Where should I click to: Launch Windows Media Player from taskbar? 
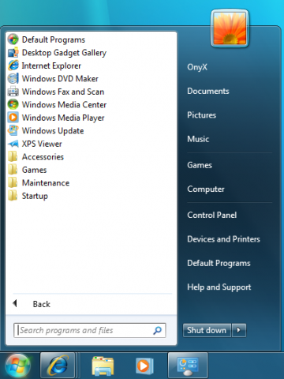(144, 366)
